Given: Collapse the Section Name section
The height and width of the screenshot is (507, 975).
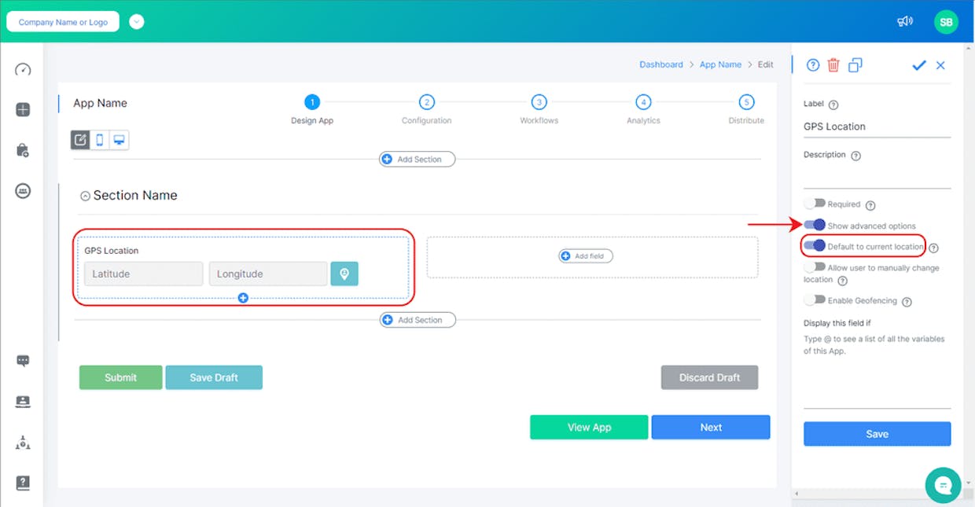Looking at the screenshot, I should coord(85,197).
